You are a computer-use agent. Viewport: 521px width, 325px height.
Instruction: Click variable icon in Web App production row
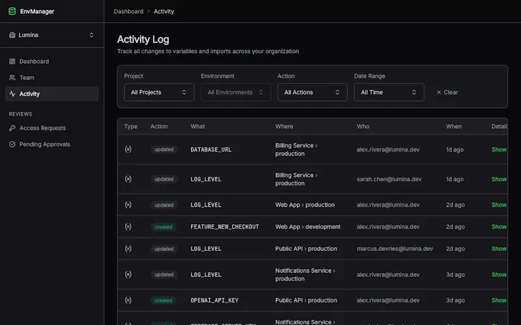point(128,205)
